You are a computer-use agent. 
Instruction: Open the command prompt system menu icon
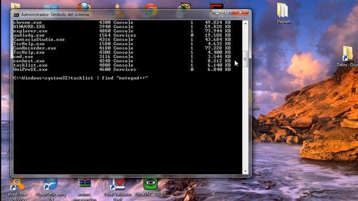[16, 15]
